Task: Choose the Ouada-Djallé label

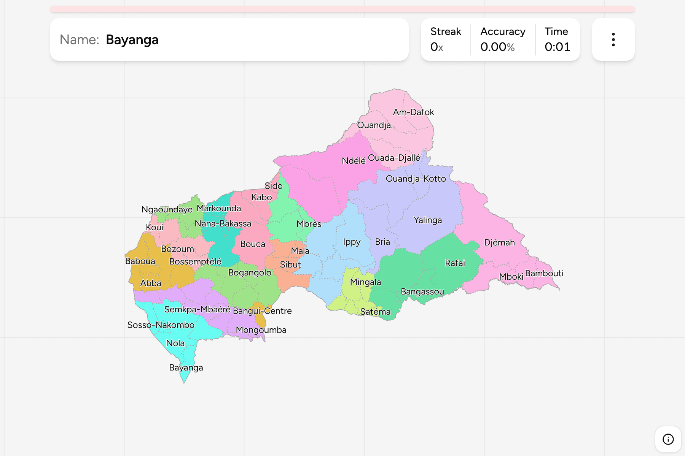Action: tap(394, 158)
